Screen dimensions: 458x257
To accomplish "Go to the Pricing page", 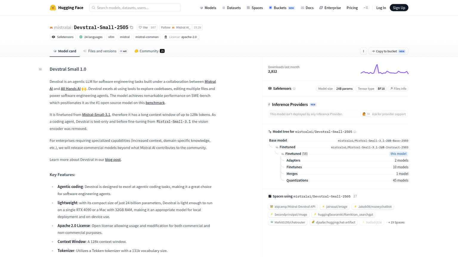I will click(352, 8).
